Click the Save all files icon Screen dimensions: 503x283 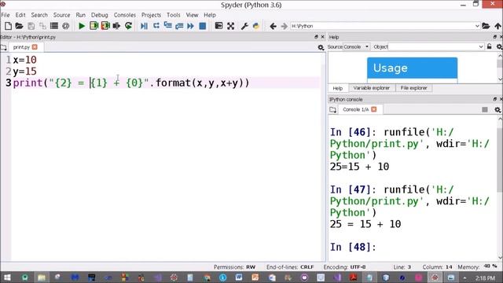click(x=42, y=26)
